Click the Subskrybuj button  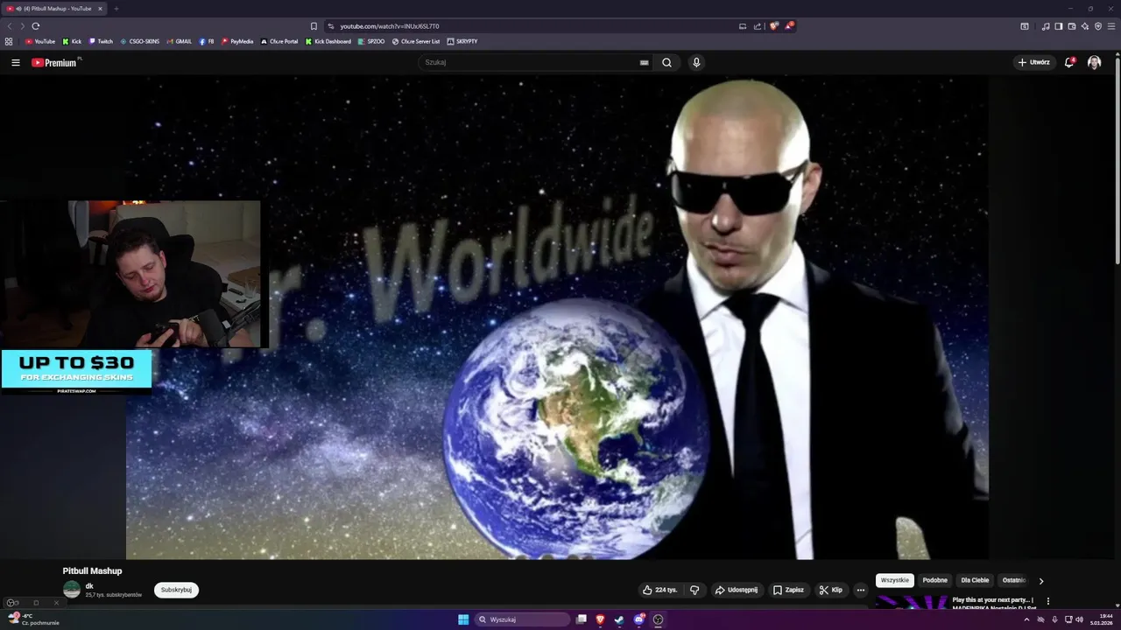[x=176, y=590]
